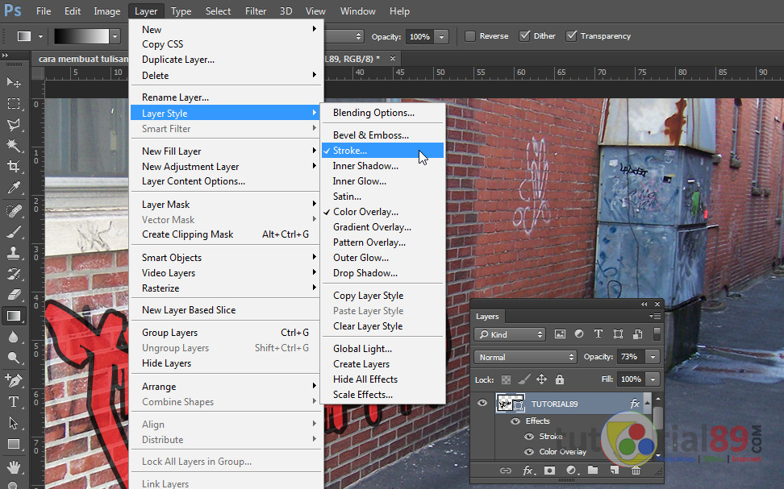This screenshot has width=784, height=489.
Task: Choose Stroke... from Layer Style submenu
Action: [382, 151]
